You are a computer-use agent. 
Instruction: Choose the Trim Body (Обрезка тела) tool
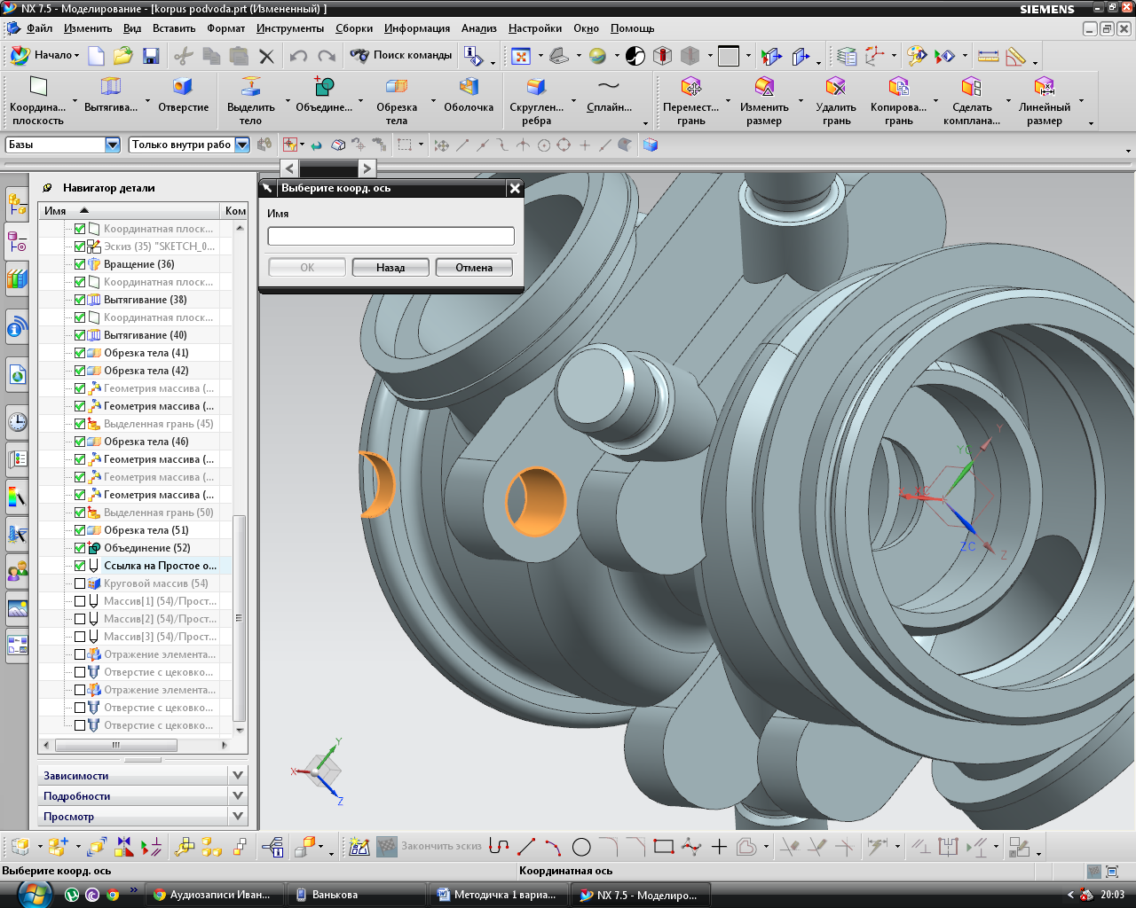click(x=397, y=99)
